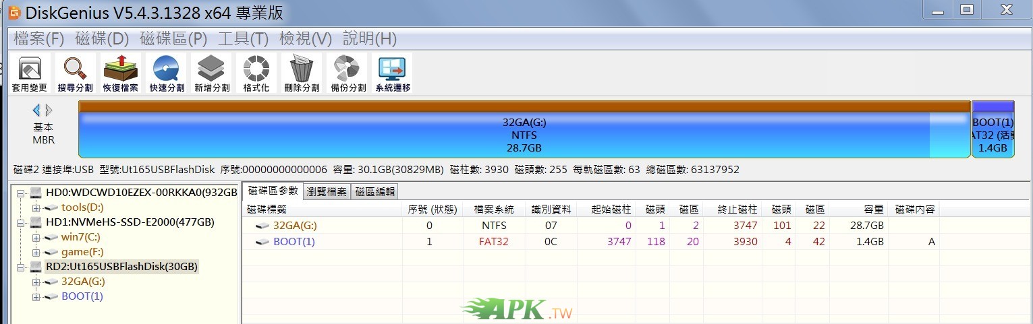Viewport: 1033px width, 324px height.
Task: Start the 快速分割 quick partition tool
Action: [166, 73]
